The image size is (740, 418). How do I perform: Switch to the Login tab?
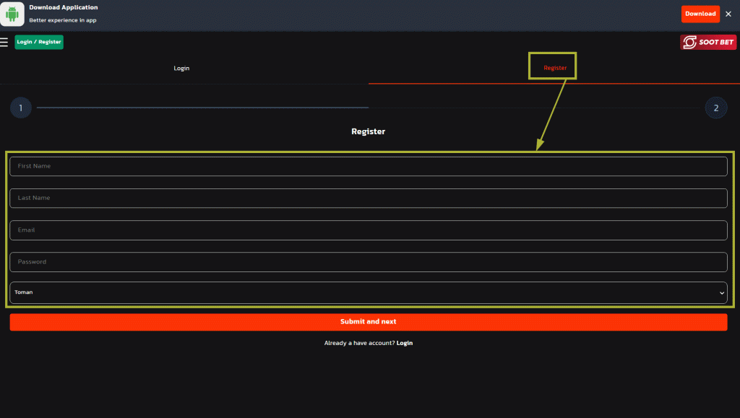click(x=181, y=68)
